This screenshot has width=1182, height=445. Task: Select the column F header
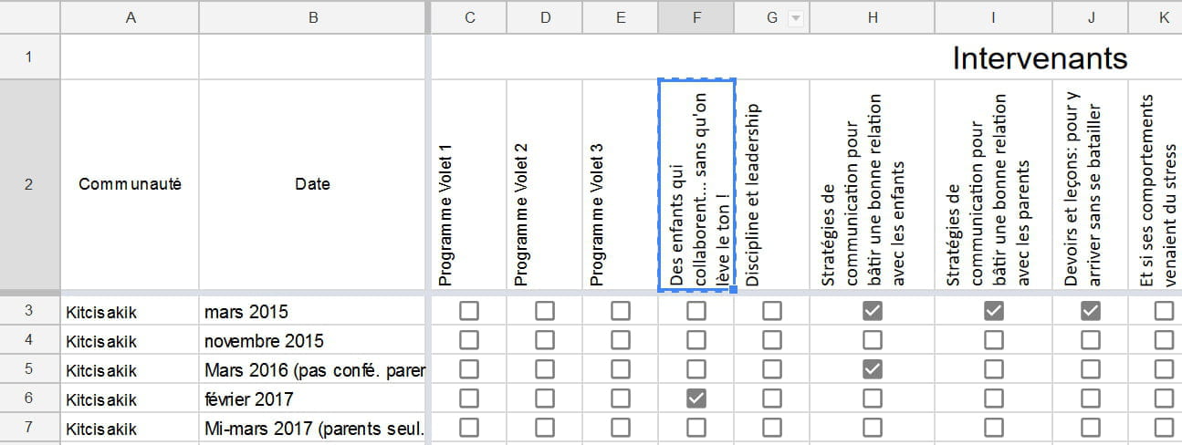(696, 18)
